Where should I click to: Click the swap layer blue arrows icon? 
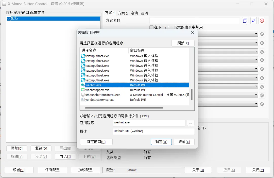253,21
